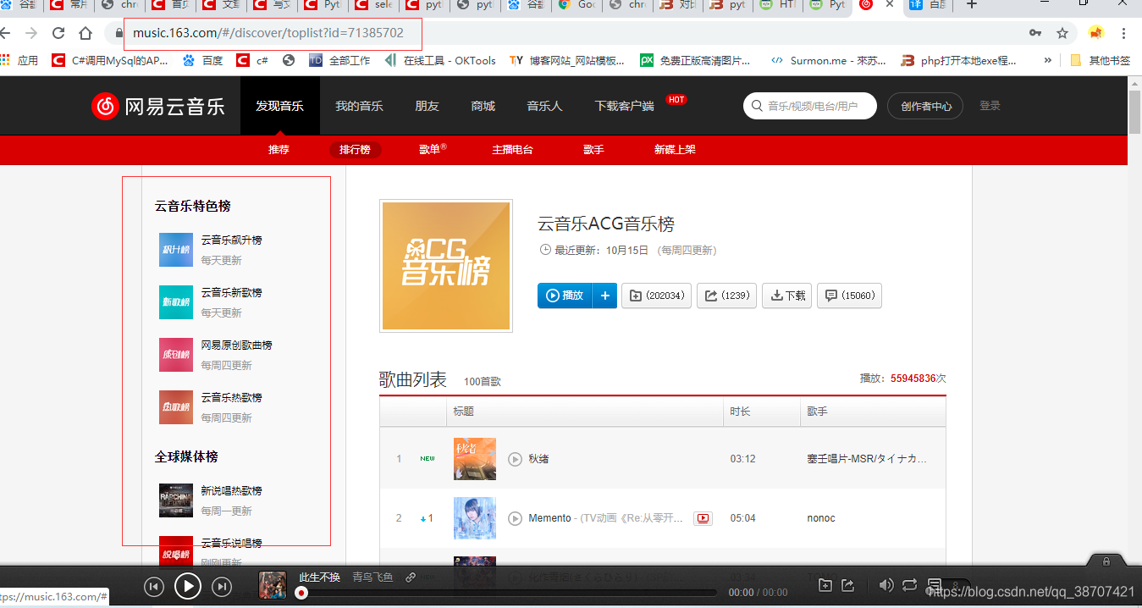
Task: Open the playlist queue icon in player bar
Action: (935, 585)
